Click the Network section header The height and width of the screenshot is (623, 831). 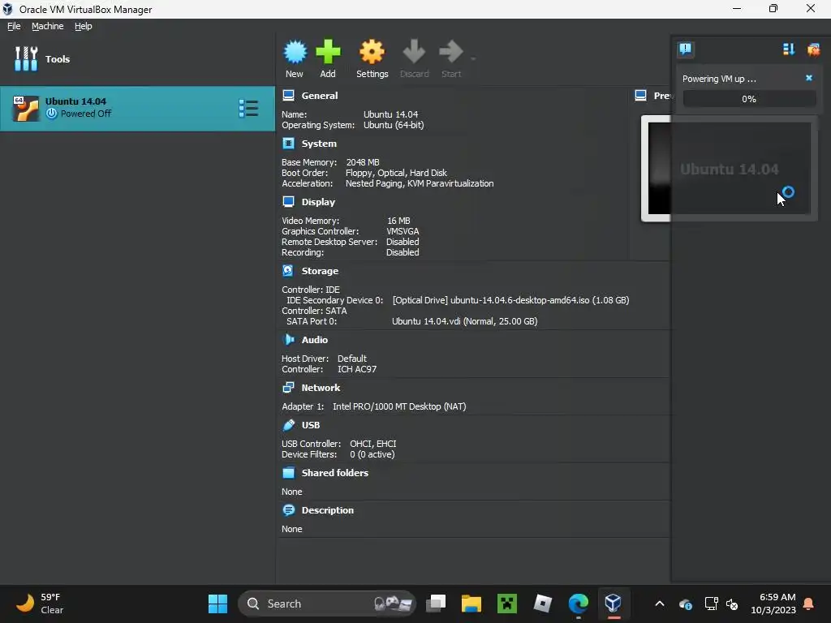(321, 388)
